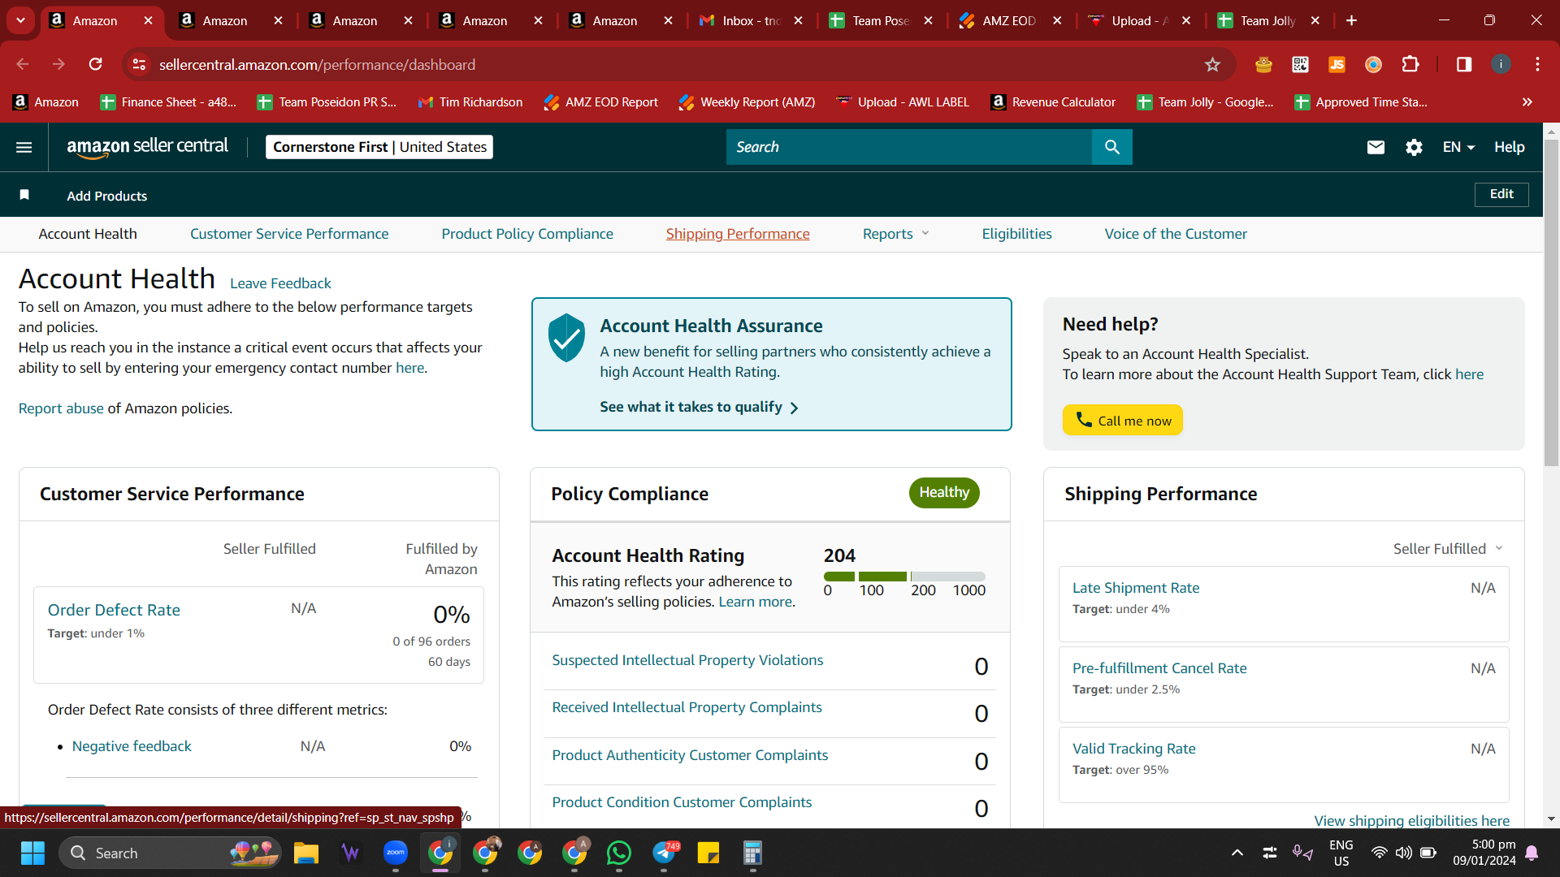
Task: Click the magnifier search button
Action: (x=1111, y=147)
